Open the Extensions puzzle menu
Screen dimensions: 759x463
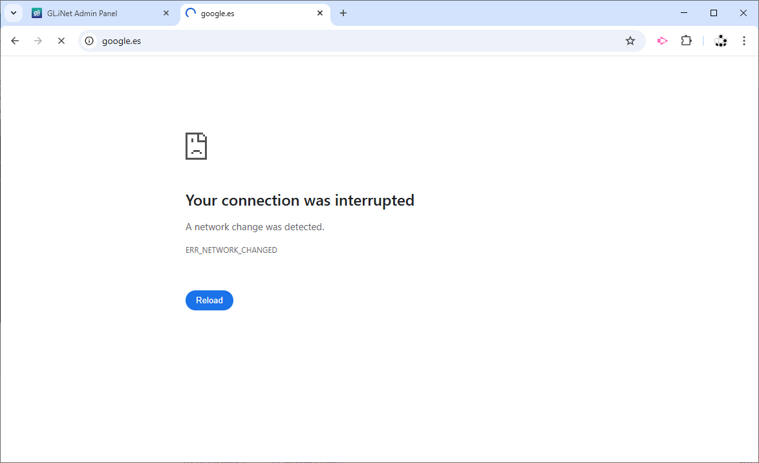pyautogui.click(x=687, y=41)
